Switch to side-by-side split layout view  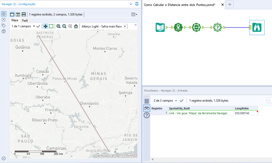18,15
